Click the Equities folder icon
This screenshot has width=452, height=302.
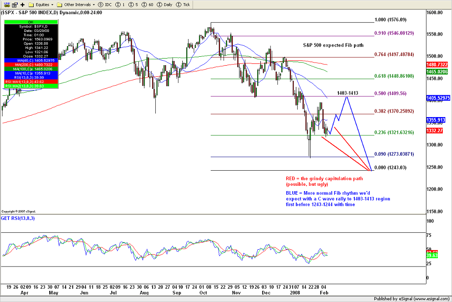point(31,4)
